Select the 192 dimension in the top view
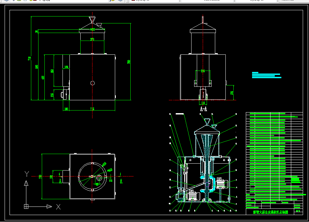This screenshot has height=222, width=309. coord(51,177)
